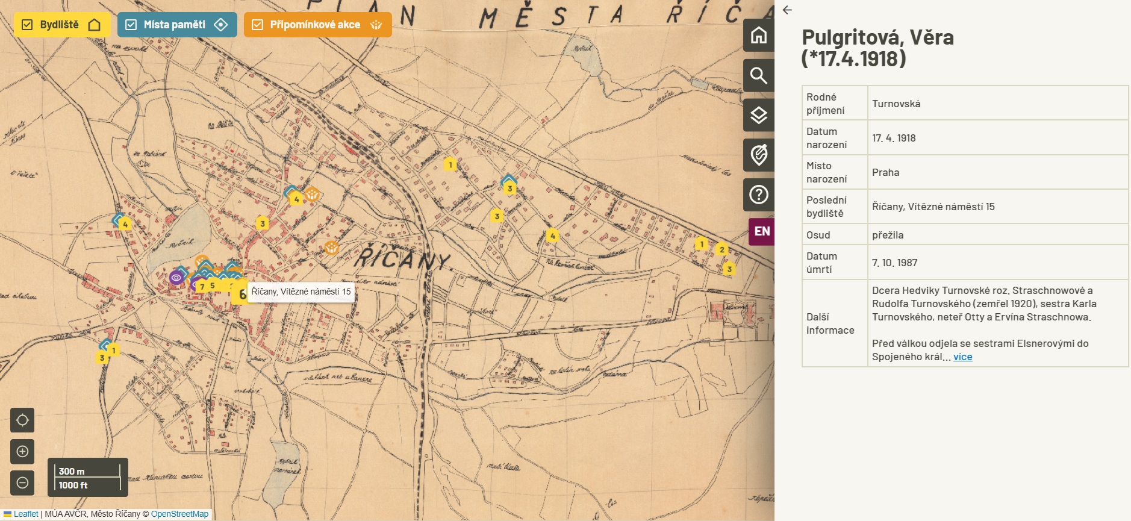Open the search magnifier tool
The image size is (1131, 521).
point(758,76)
